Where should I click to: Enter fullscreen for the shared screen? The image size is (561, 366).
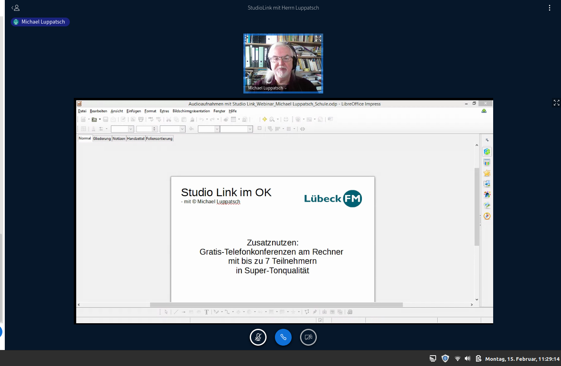tap(556, 103)
